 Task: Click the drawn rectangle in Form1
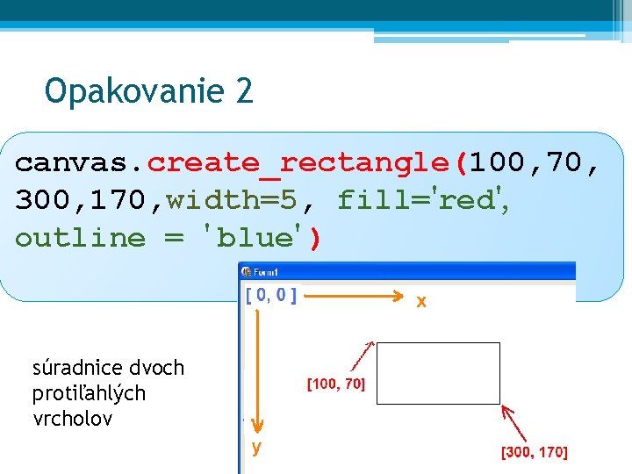438,373
